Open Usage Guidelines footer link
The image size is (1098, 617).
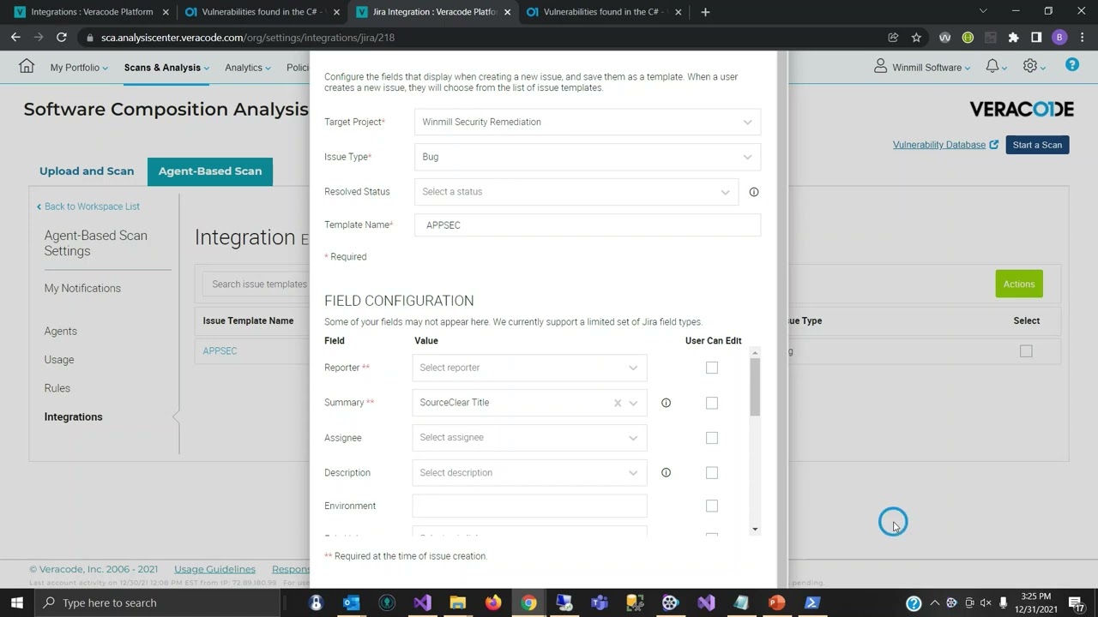[214, 569]
